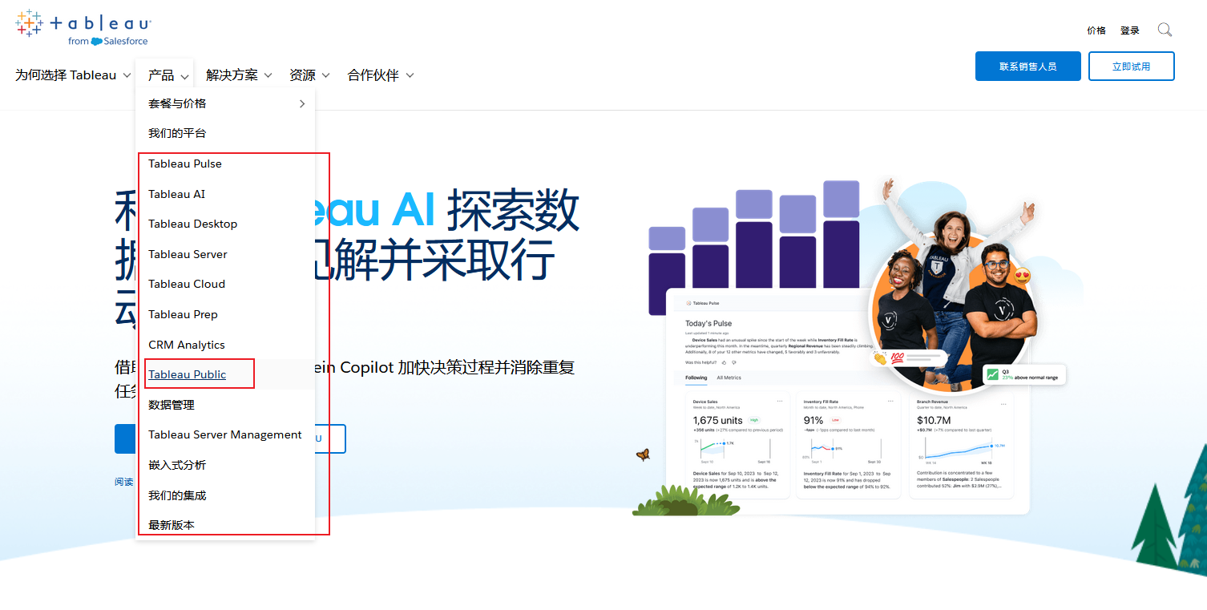
Task: Click the 91% fill rate value
Action: [x=813, y=420]
